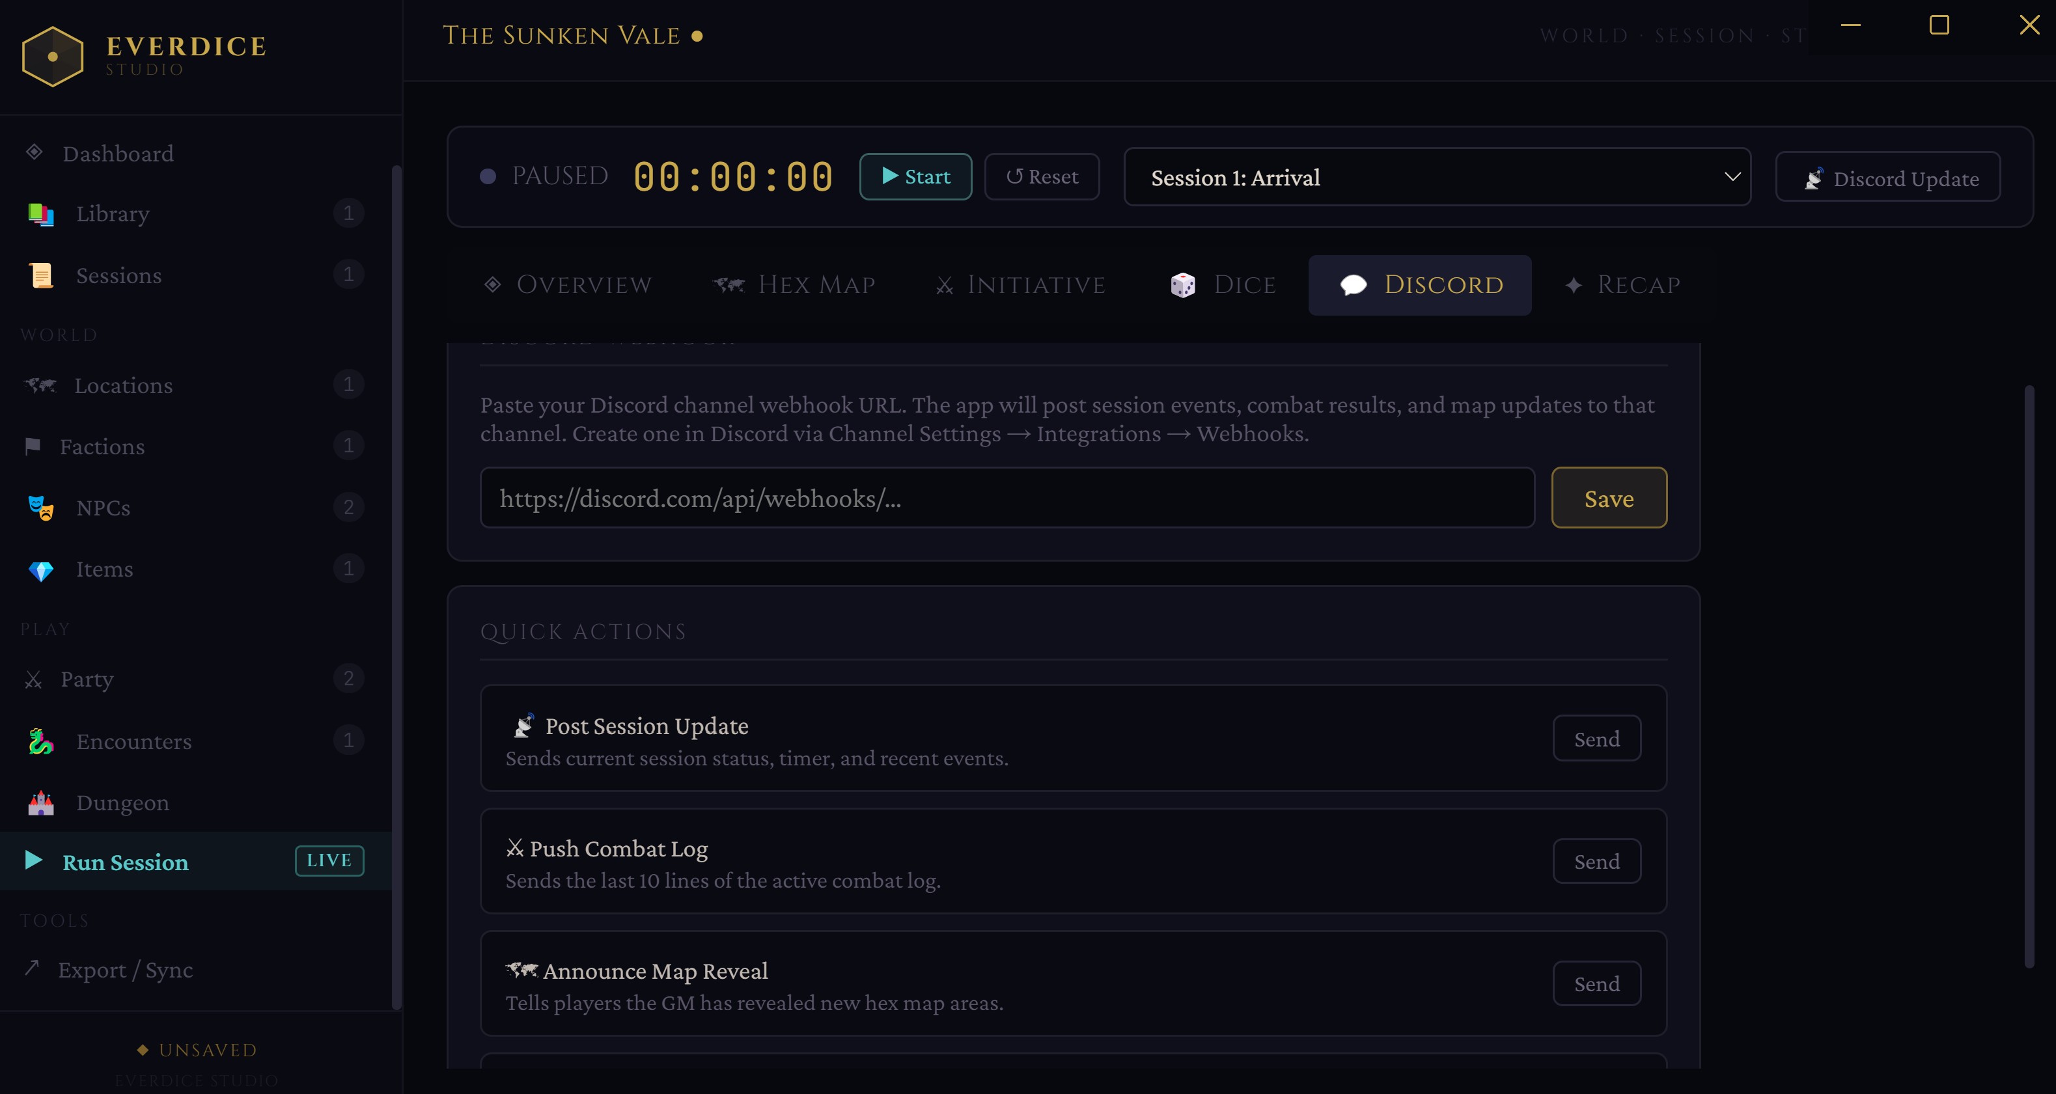Focus the Discord webhook URL field
This screenshot has height=1094, width=2056.
(1007, 498)
